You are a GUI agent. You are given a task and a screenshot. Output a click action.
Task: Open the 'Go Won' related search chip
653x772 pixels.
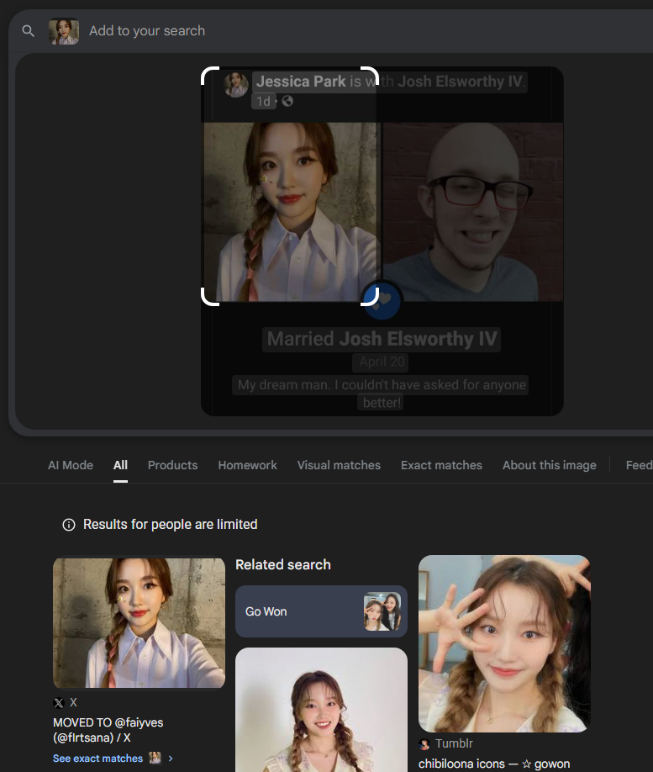[321, 611]
